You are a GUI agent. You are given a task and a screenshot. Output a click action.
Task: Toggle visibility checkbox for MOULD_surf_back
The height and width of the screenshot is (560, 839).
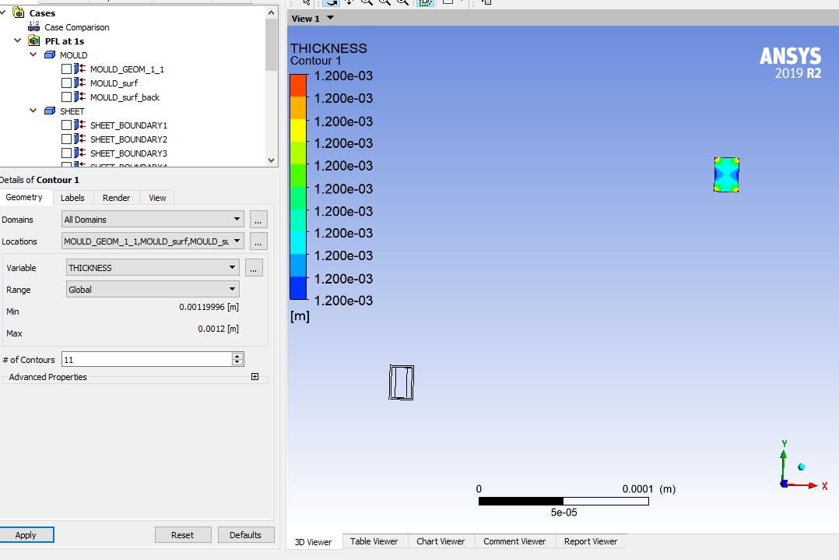[66, 97]
